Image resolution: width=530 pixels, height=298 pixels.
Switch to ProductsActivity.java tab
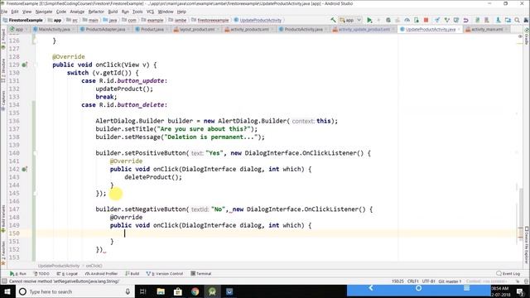(x=303, y=30)
